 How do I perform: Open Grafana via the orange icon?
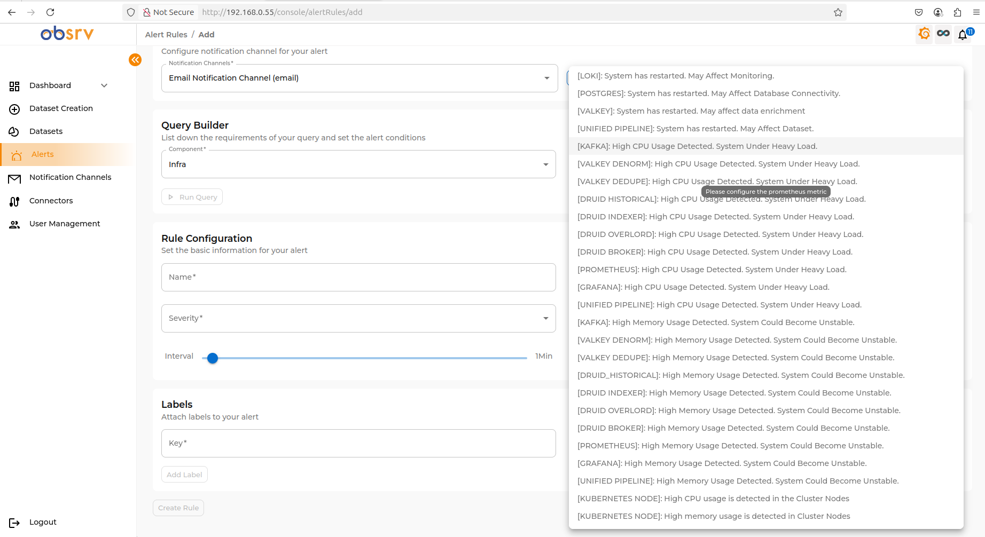click(924, 34)
